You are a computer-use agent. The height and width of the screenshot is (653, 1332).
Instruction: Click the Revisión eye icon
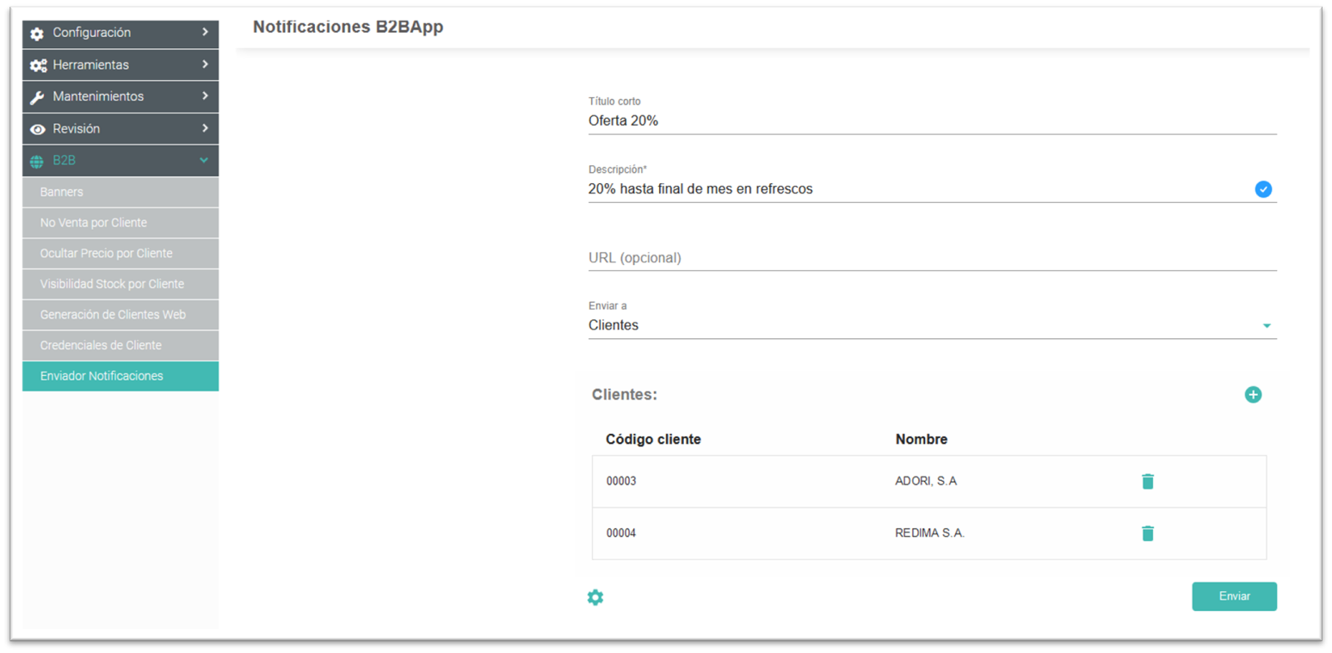(x=37, y=129)
